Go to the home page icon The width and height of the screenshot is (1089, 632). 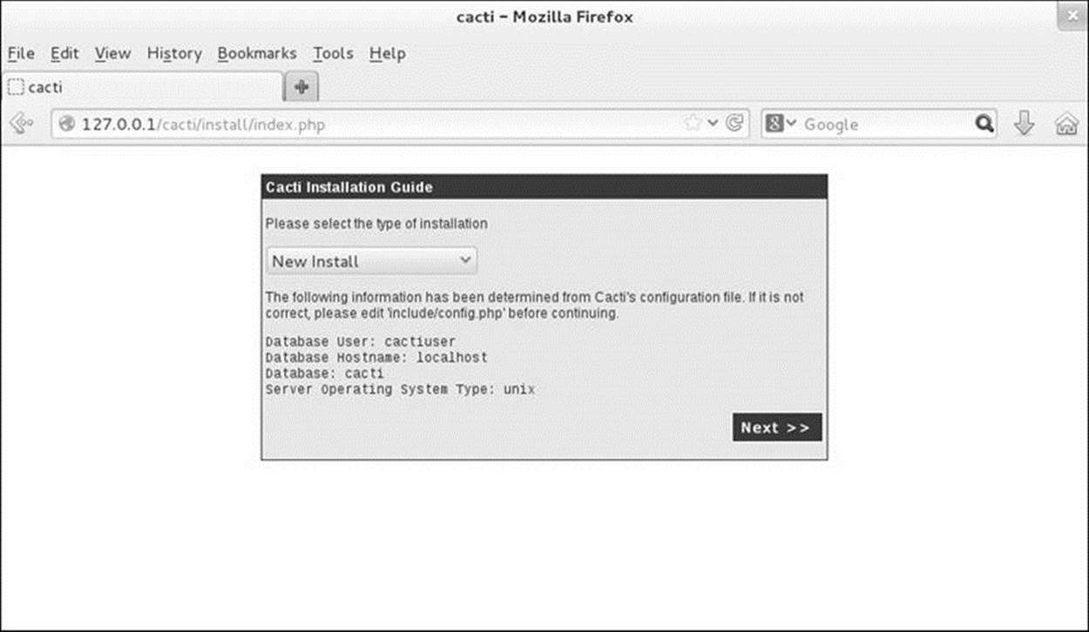[x=1067, y=124]
